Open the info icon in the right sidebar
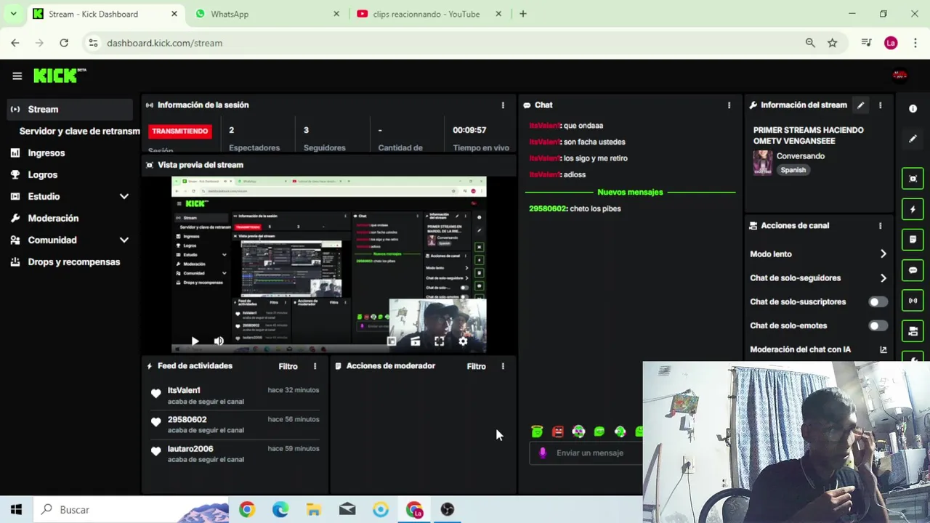930x523 pixels. [913, 108]
